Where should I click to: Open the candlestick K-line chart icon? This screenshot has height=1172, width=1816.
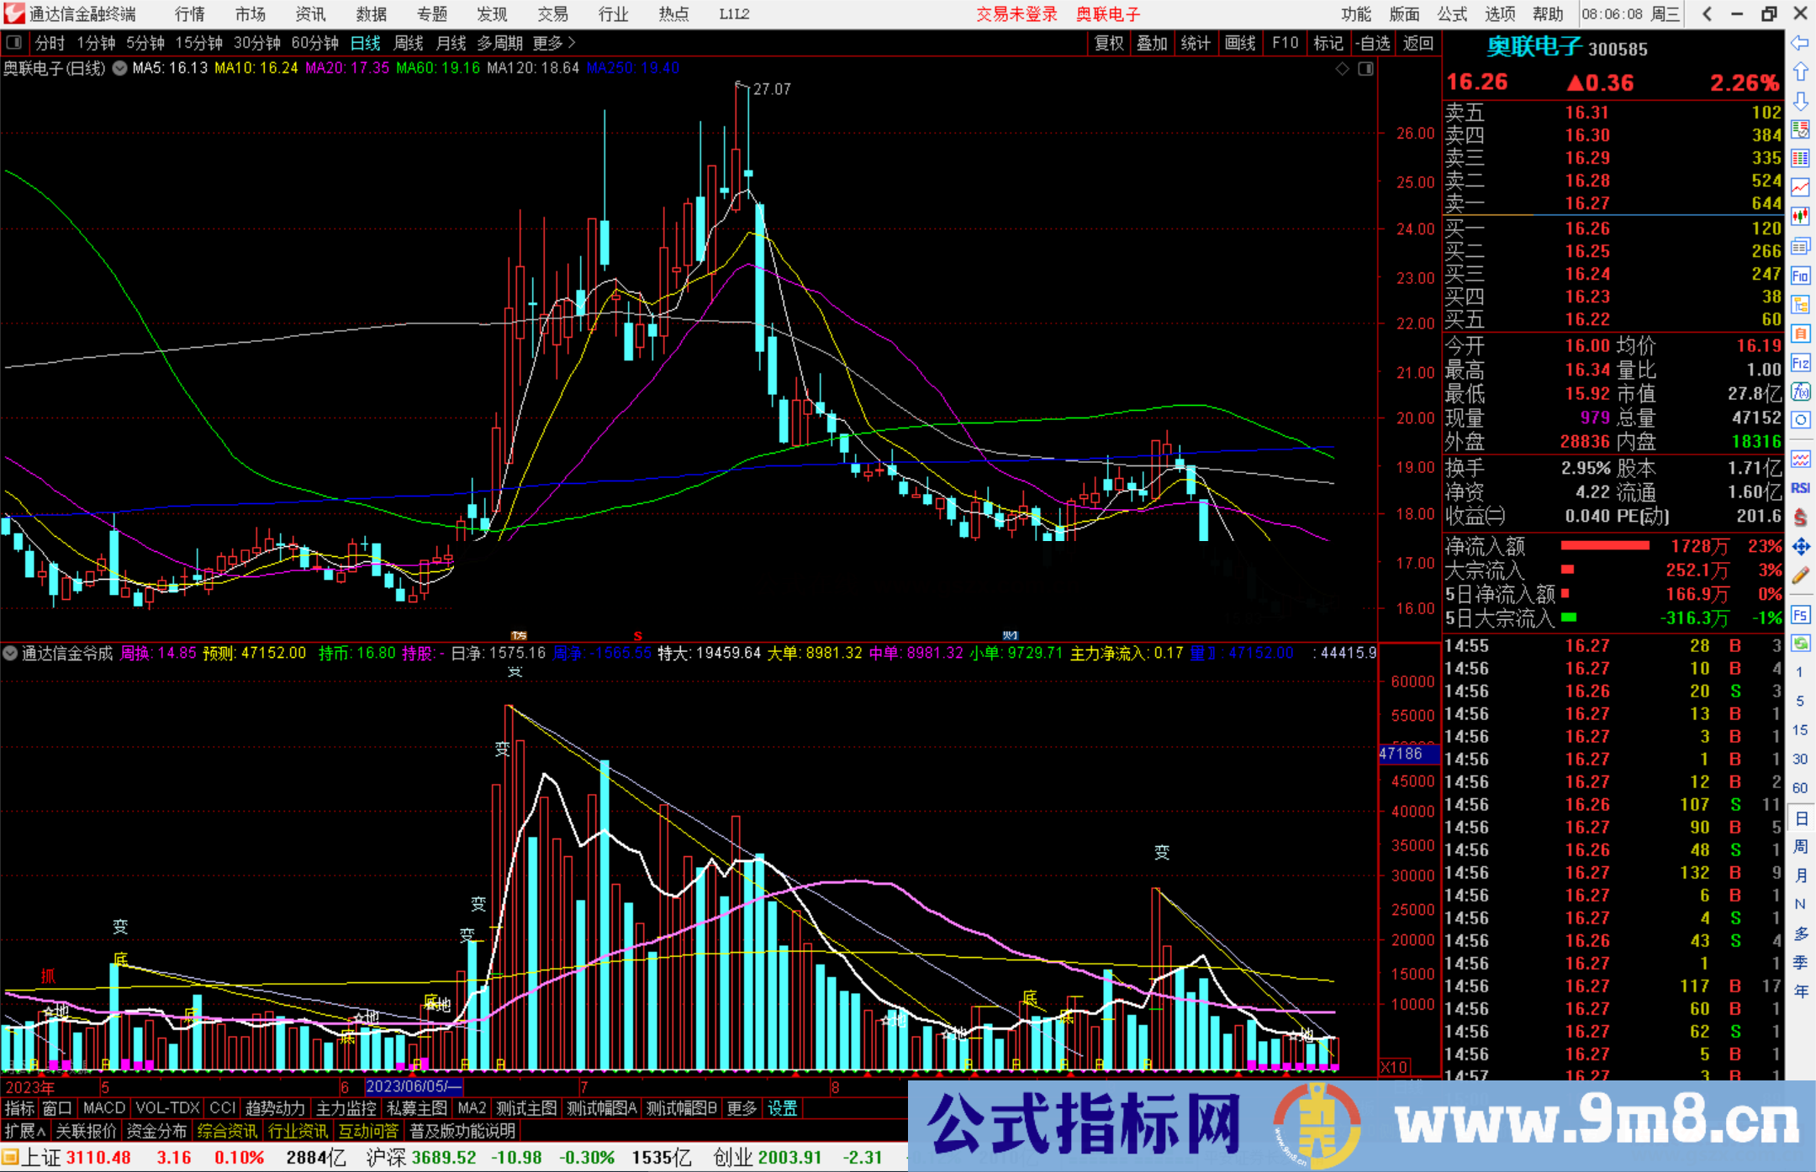[1800, 217]
